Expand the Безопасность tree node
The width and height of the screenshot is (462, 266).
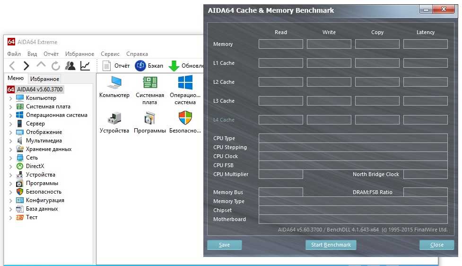10,192
